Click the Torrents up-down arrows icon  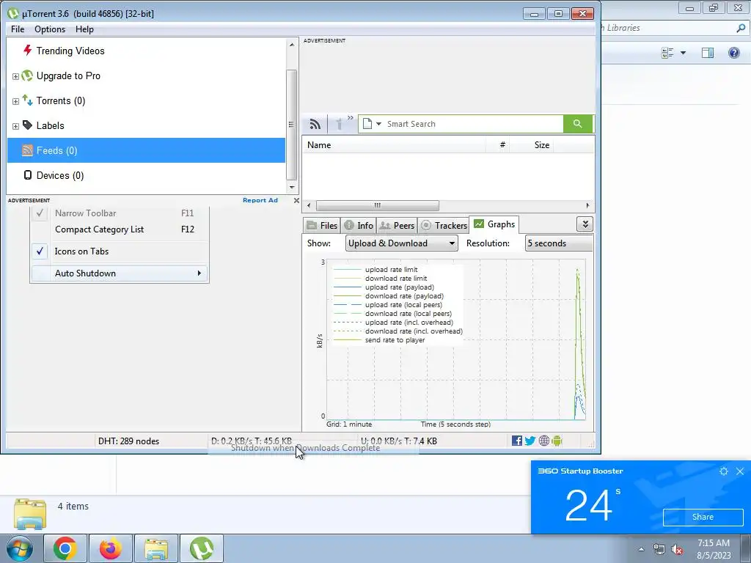pyautogui.click(x=27, y=100)
